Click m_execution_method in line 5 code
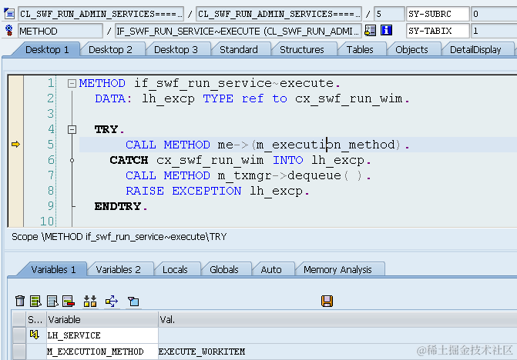Screen dimensions: 517x360 325,145
